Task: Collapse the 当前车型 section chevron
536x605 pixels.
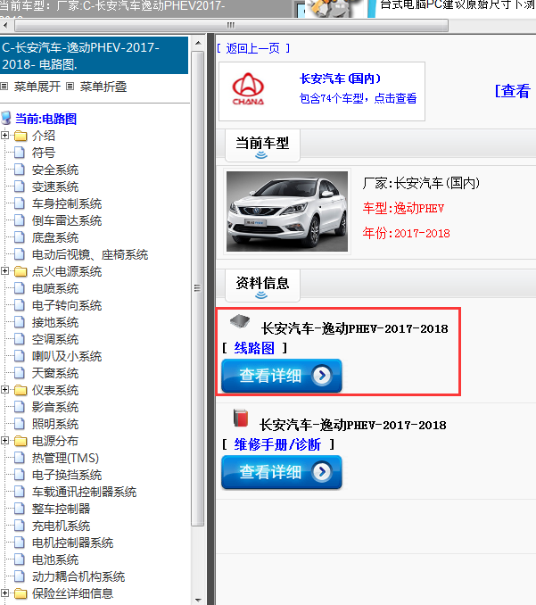Action: click(x=261, y=155)
